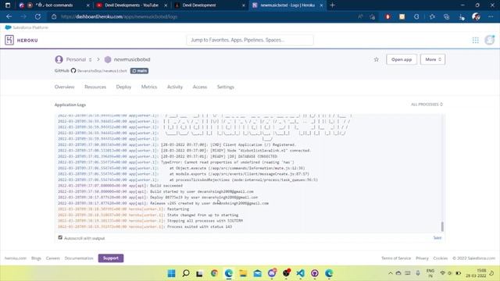Switch to the Deploy tab
The width and height of the screenshot is (500, 281).
[123, 87]
